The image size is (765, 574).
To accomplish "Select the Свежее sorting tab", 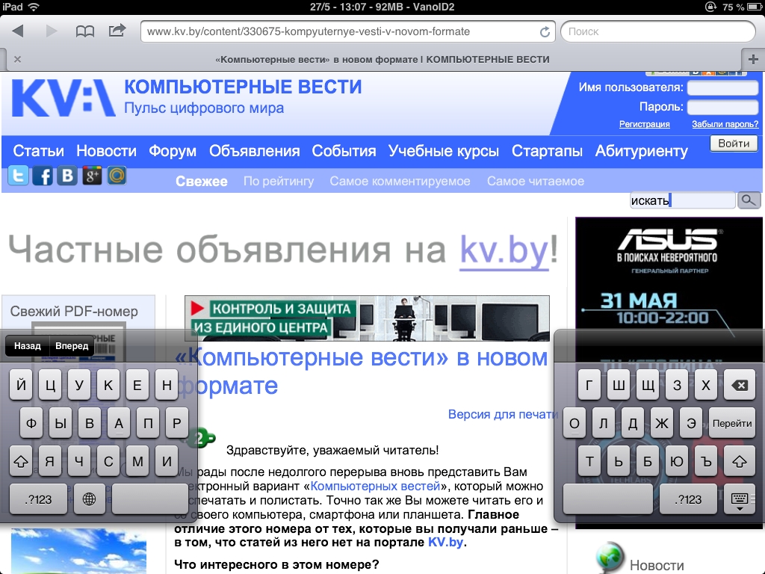I will tap(202, 181).
